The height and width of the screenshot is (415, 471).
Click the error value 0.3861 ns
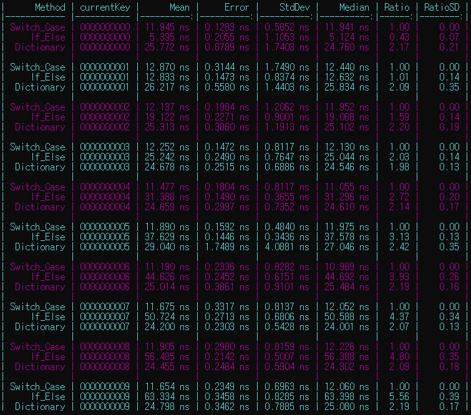[x=227, y=286]
